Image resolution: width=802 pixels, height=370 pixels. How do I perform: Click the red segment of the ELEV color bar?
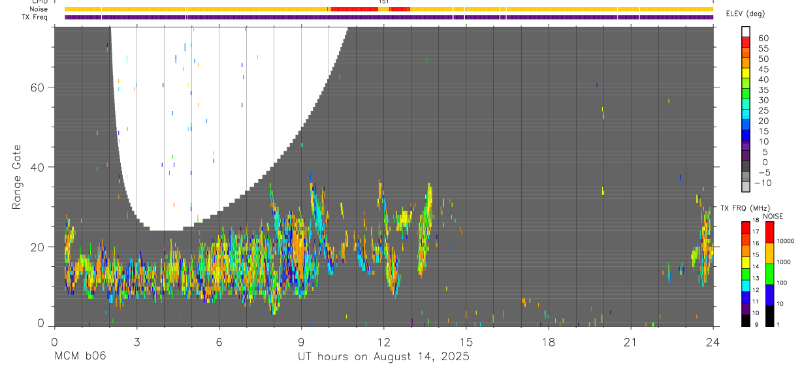(746, 42)
